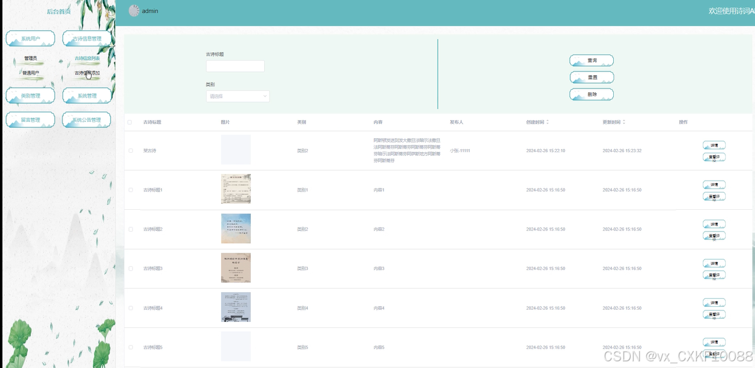This screenshot has width=755, height=368.
Task: Click the publisher cell 小张-11111
Action: tap(460, 150)
